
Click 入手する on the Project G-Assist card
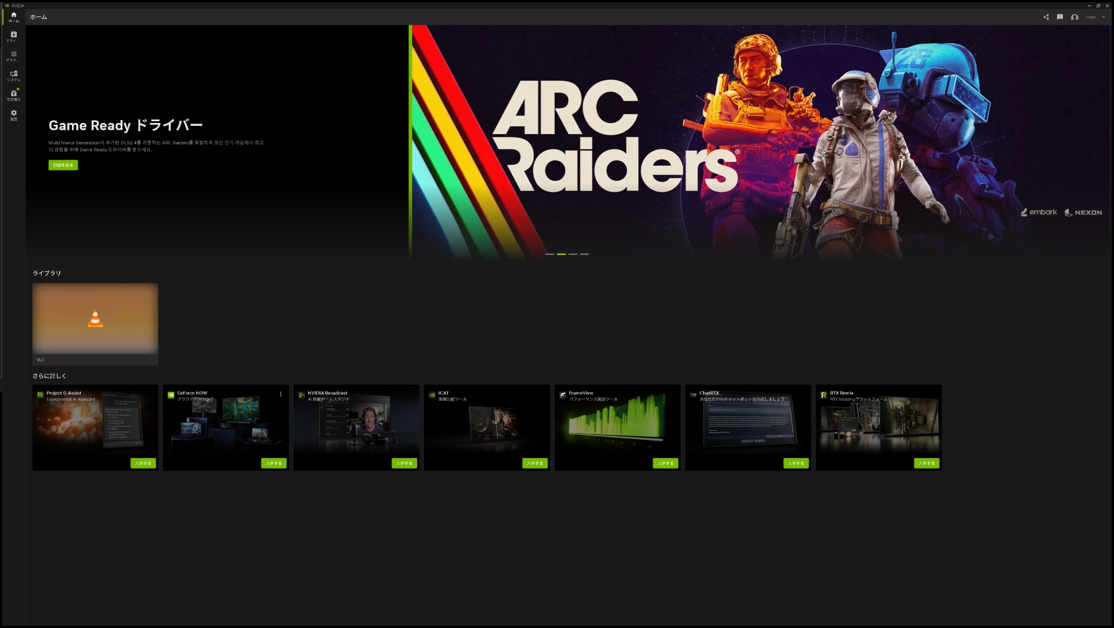point(143,463)
